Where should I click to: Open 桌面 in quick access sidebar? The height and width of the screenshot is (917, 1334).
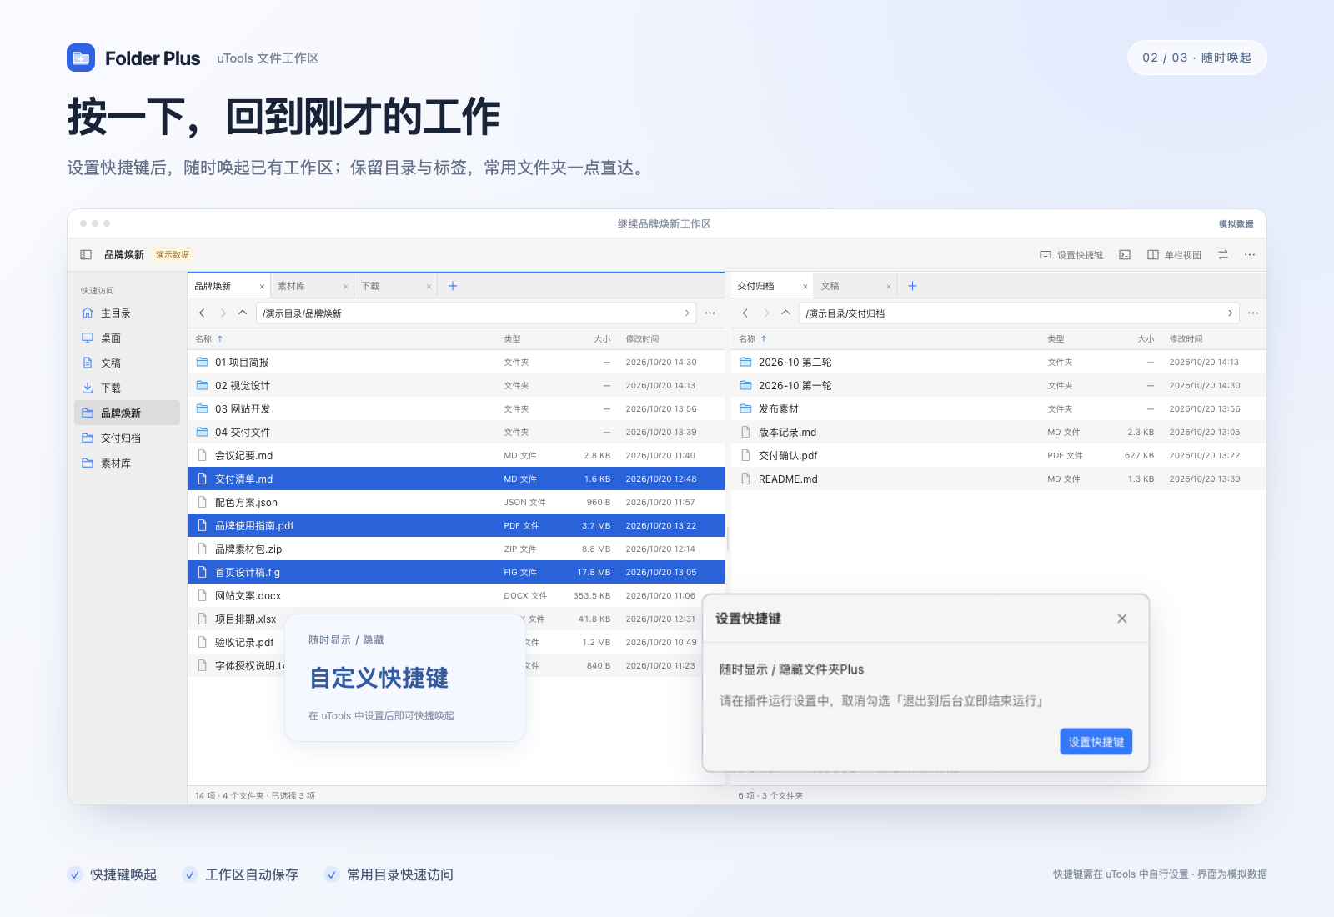[x=127, y=338]
